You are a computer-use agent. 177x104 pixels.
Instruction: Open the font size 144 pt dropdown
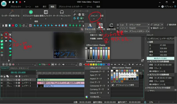pos(162,25)
